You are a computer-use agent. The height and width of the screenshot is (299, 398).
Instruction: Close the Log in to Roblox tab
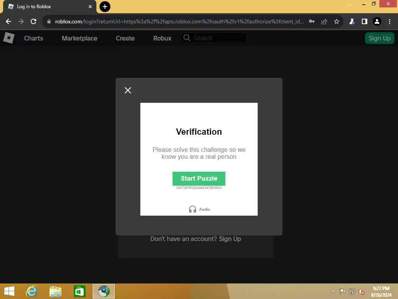[90, 7]
